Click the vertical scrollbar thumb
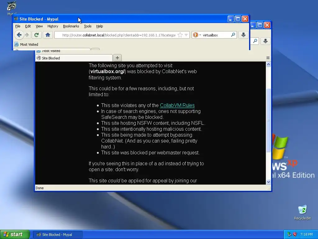 [x=268, y=120]
